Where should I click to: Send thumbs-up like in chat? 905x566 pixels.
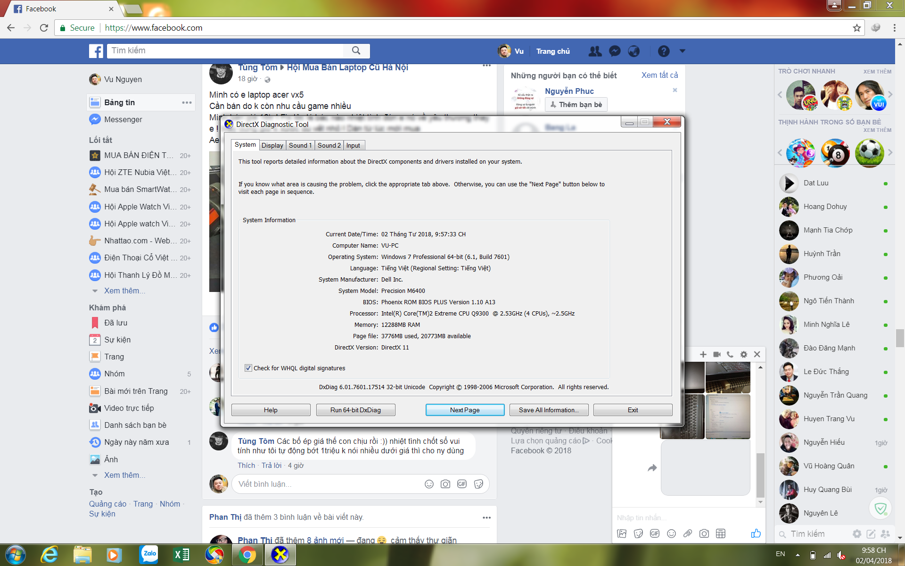coord(756,533)
